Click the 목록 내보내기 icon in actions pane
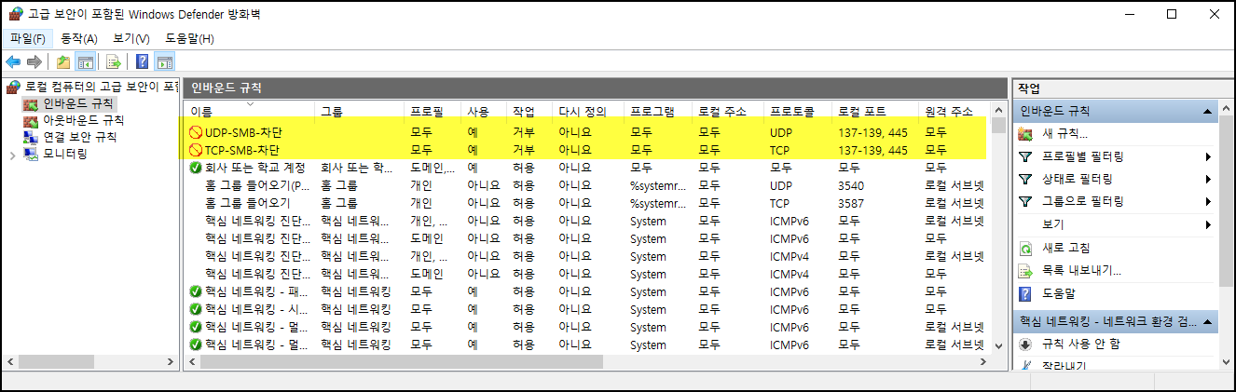Screen dimensions: 1236x392 click(1025, 271)
